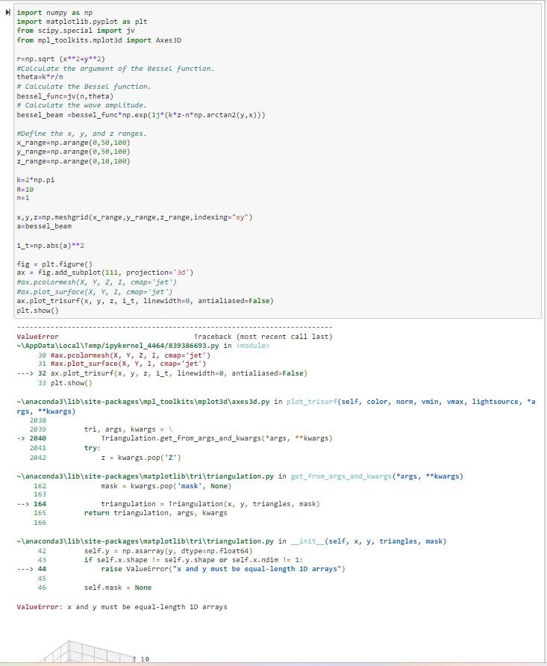Click the 'R=10' assignment line

point(25,190)
